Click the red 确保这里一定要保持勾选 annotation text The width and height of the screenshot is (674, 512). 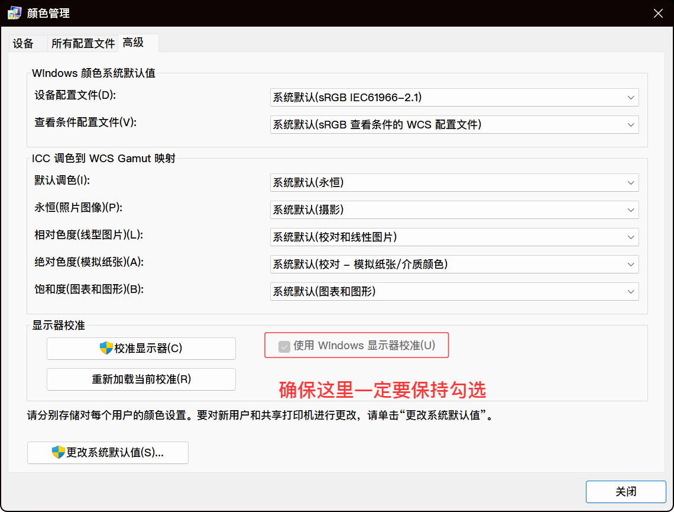pos(382,389)
